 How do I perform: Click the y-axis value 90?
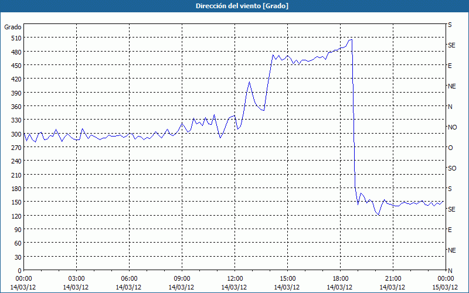click(18, 230)
